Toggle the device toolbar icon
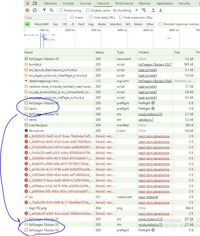This screenshot has height=236, width=200. click(x=35, y=3)
